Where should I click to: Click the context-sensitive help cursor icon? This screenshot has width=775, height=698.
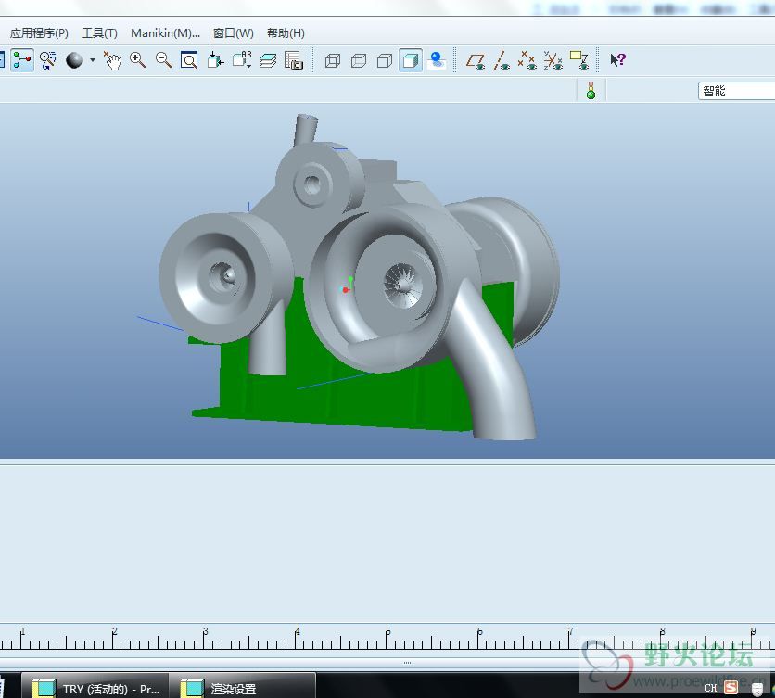pos(617,60)
